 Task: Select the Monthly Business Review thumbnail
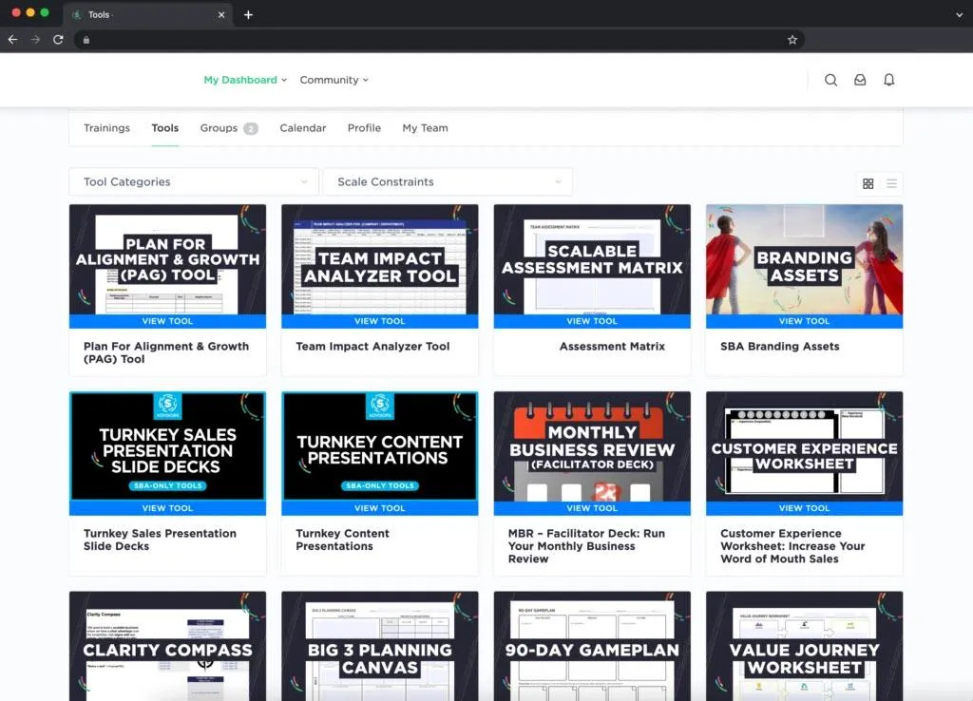coord(592,445)
